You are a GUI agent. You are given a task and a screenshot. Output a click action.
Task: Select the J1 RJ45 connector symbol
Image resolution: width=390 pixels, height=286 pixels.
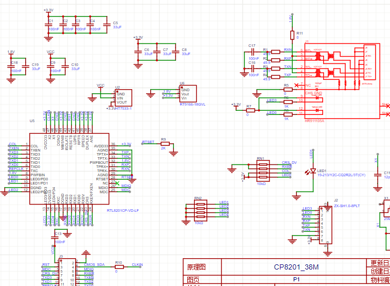(342, 81)
